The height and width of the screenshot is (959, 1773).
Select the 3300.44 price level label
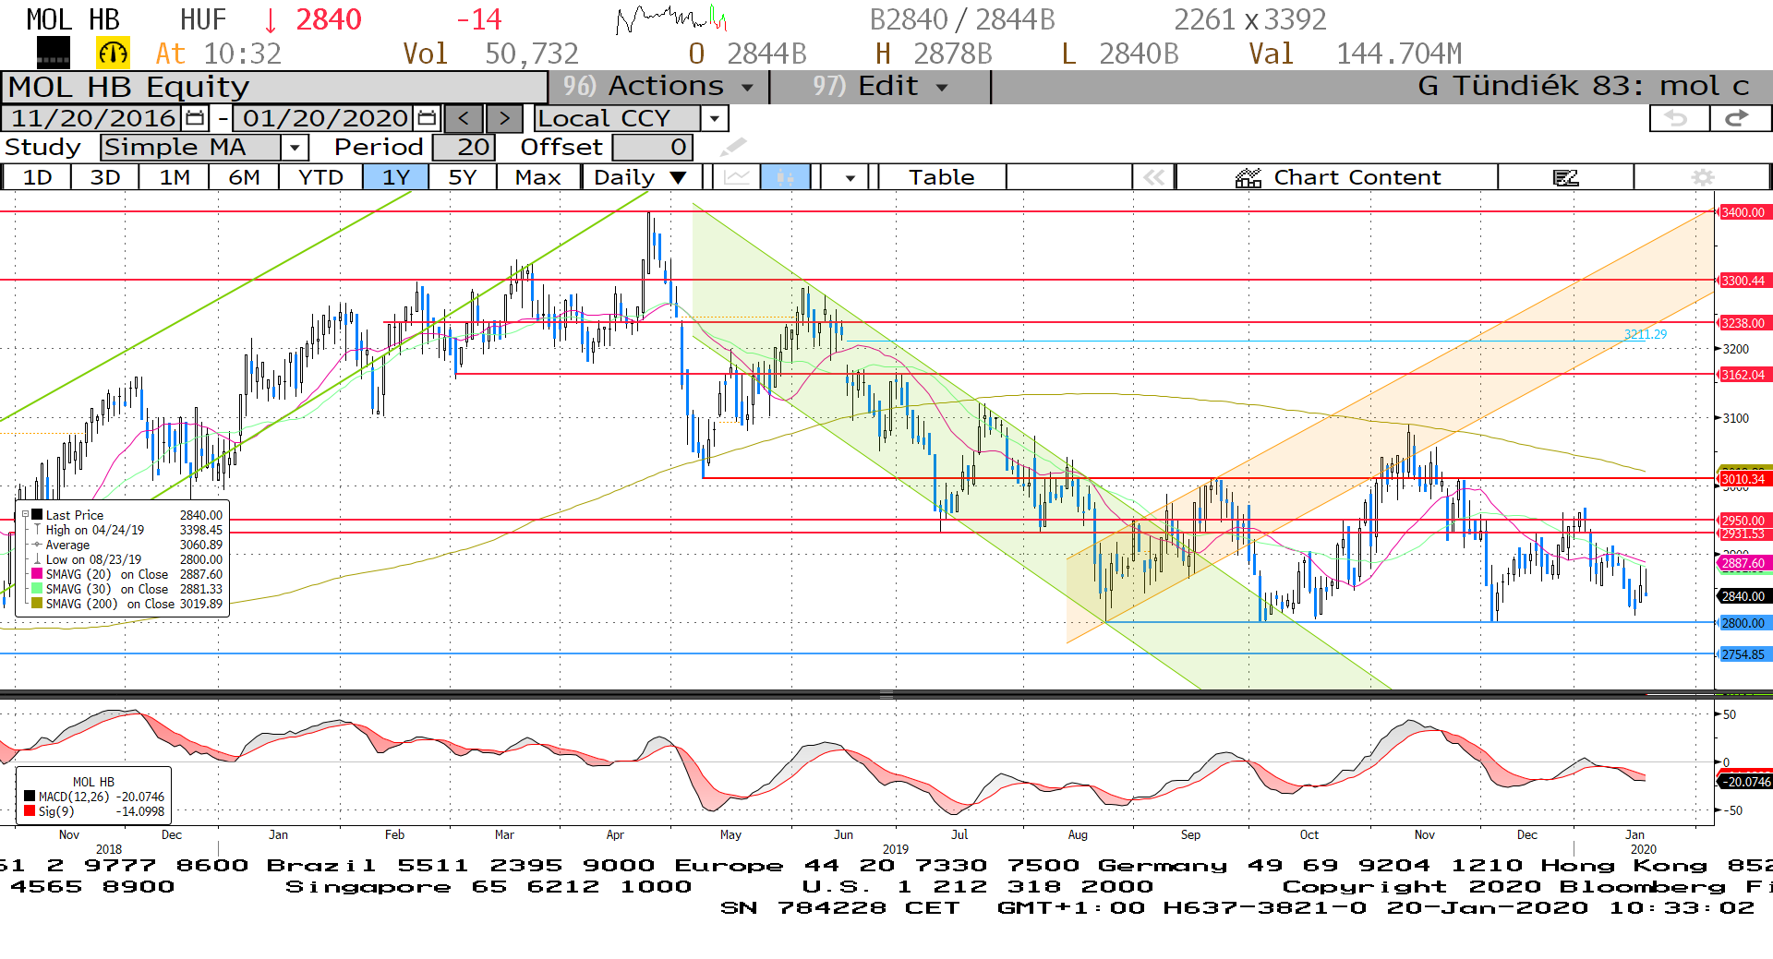1743,281
